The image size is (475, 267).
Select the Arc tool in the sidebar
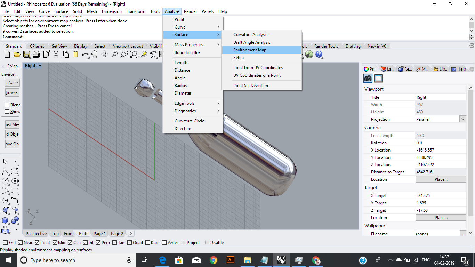tap(6, 191)
